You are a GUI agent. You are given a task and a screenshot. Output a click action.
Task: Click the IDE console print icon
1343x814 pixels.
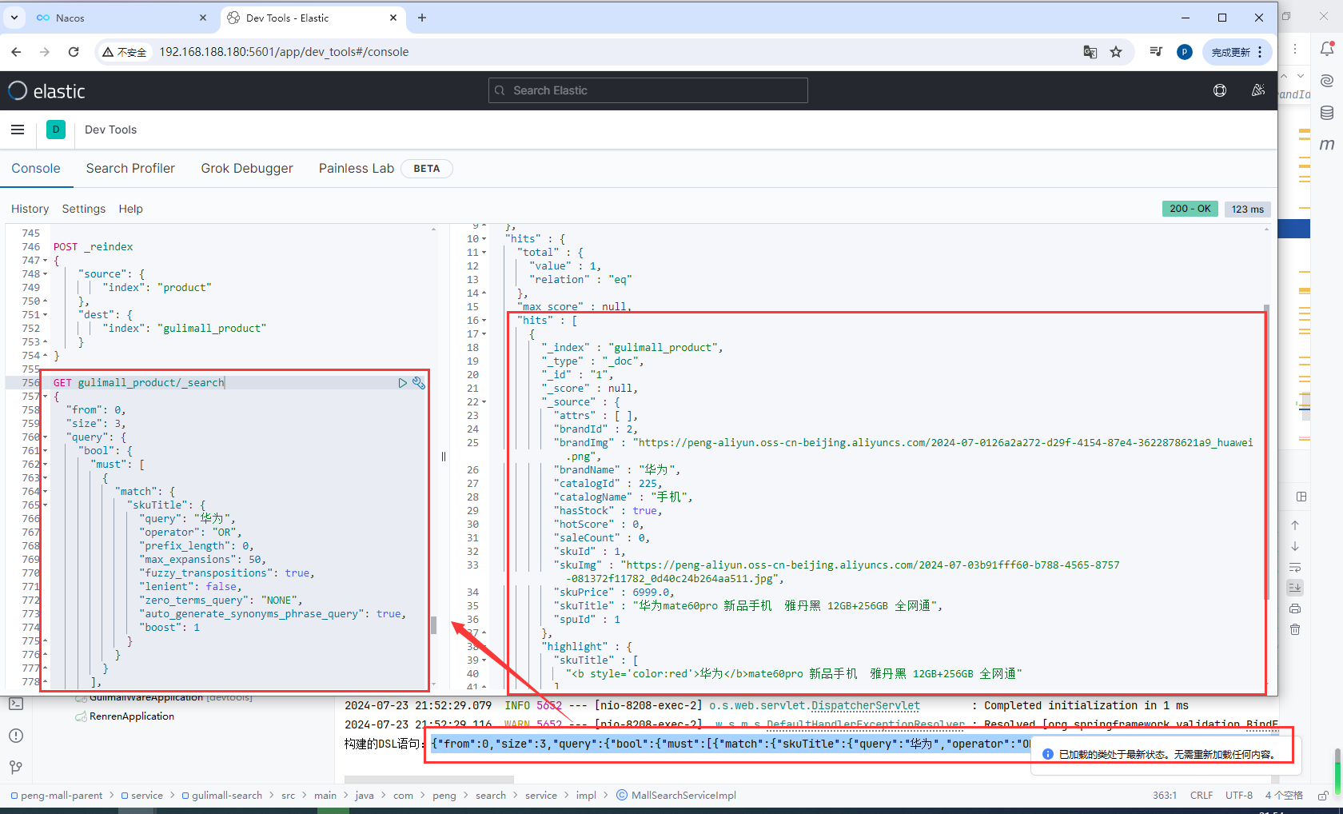[1295, 609]
